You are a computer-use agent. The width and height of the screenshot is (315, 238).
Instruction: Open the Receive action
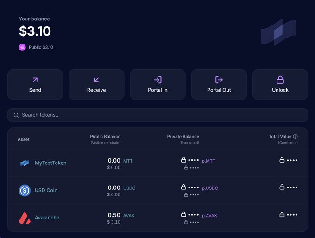point(96,85)
